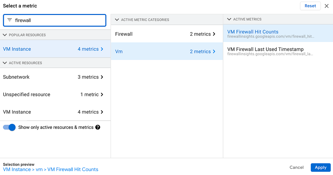Click chevron arrow next to Subnetwork metrics
Image resolution: width=333 pixels, height=175 pixels.
[102, 77]
